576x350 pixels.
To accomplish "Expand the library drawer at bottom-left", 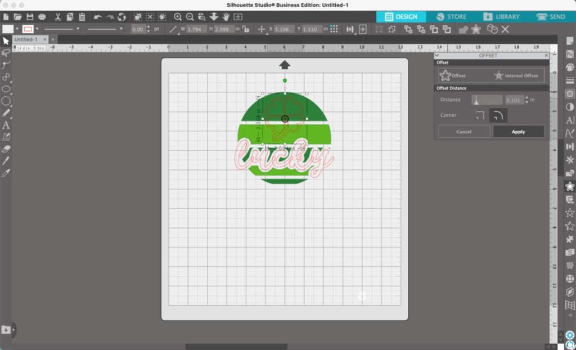I will pyautogui.click(x=13, y=330).
